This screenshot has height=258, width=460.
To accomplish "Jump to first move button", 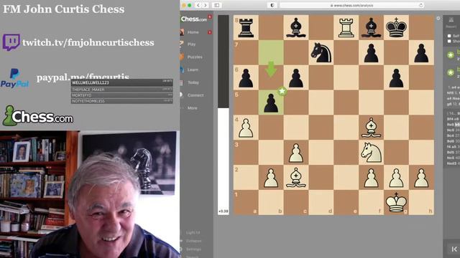I will pyautogui.click(x=454, y=249).
